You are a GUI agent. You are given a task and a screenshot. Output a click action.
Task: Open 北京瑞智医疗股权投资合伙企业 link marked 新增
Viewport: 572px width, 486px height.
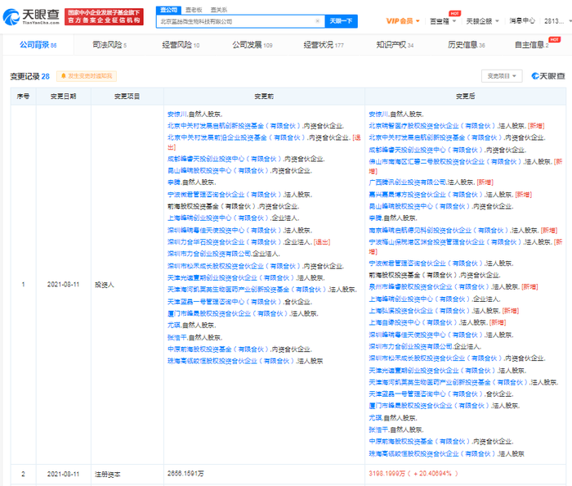pos(432,126)
